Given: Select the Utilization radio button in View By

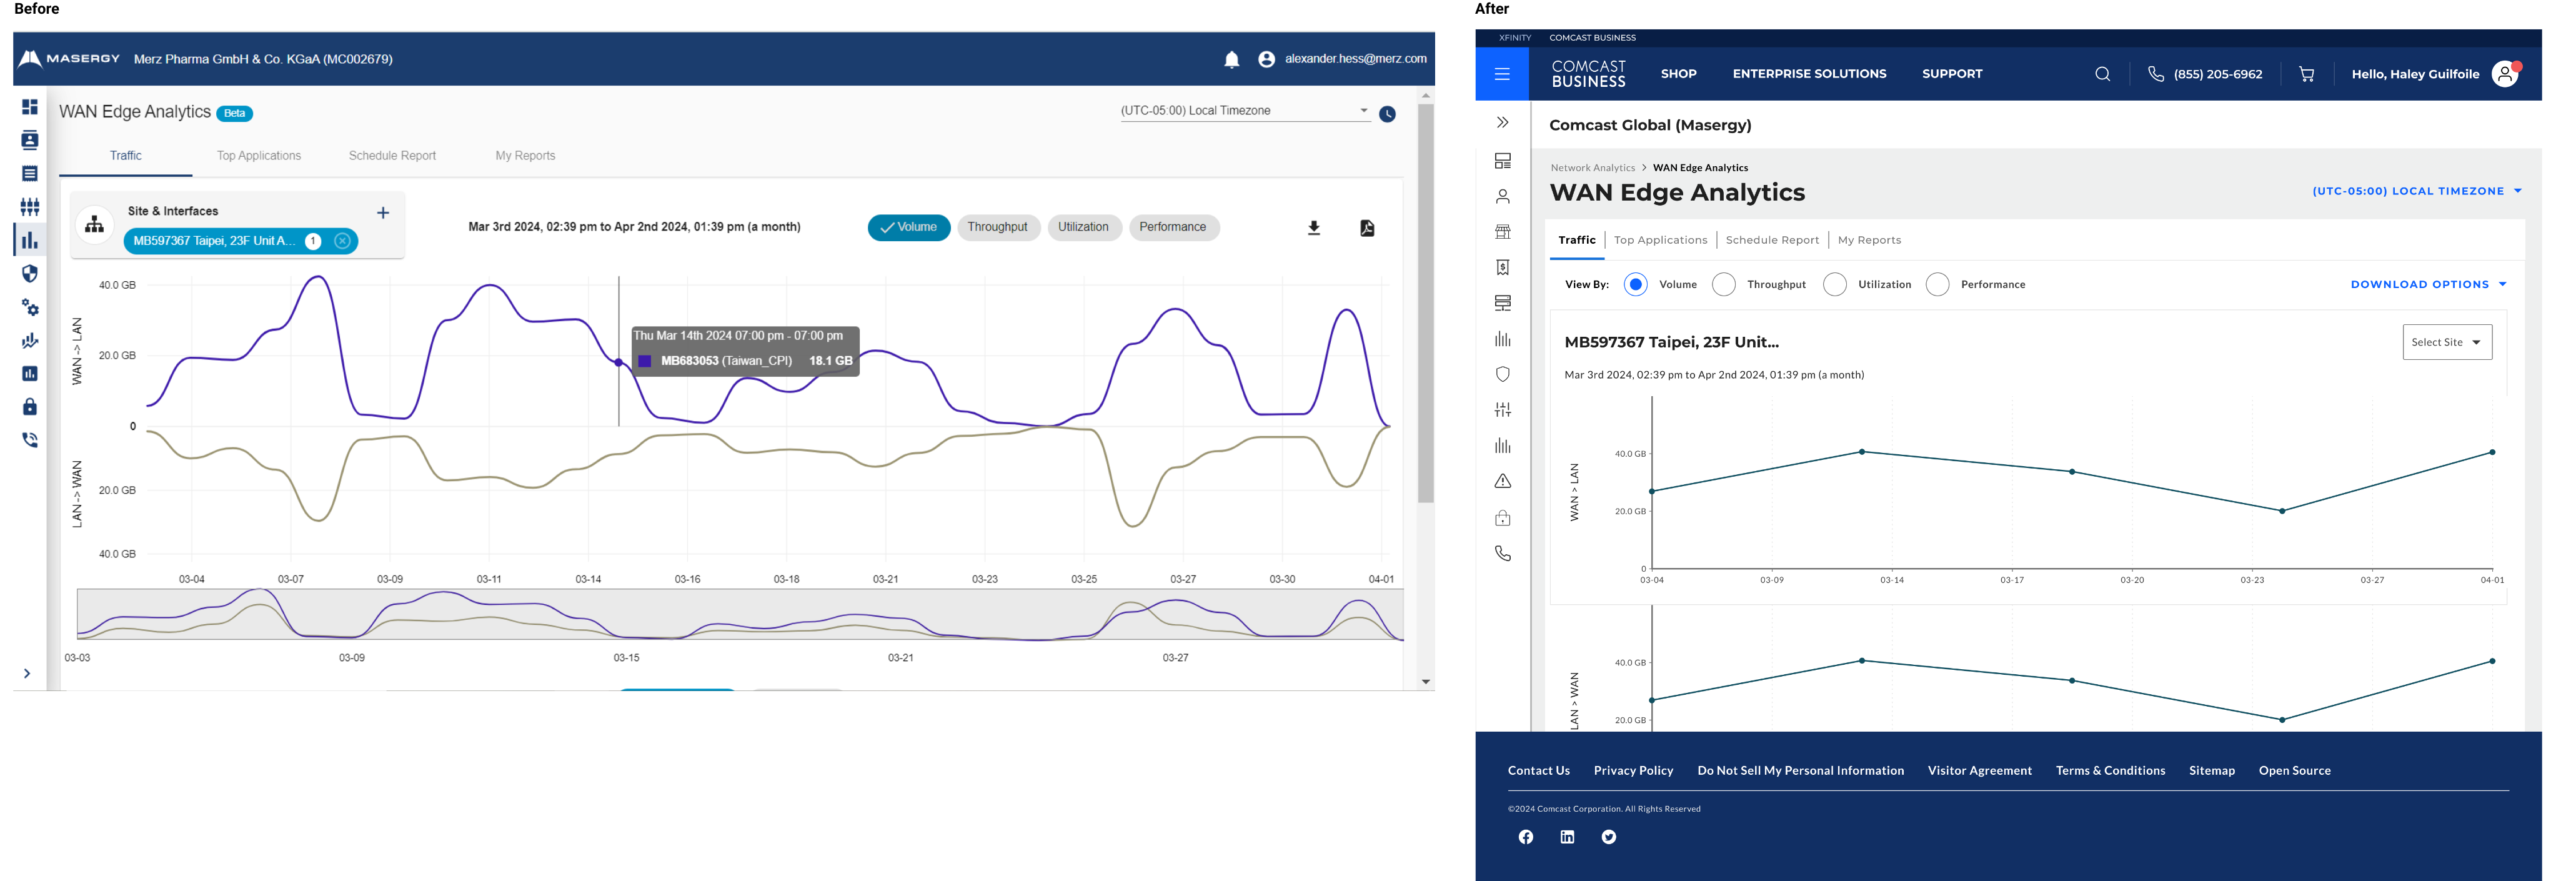Looking at the screenshot, I should (1835, 285).
